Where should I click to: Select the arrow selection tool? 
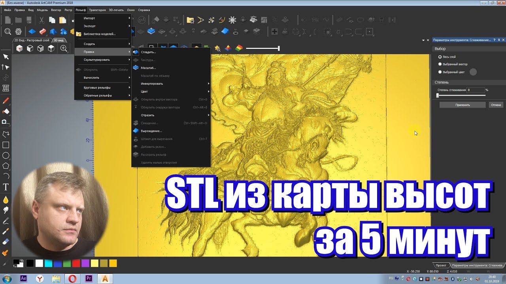(6, 57)
